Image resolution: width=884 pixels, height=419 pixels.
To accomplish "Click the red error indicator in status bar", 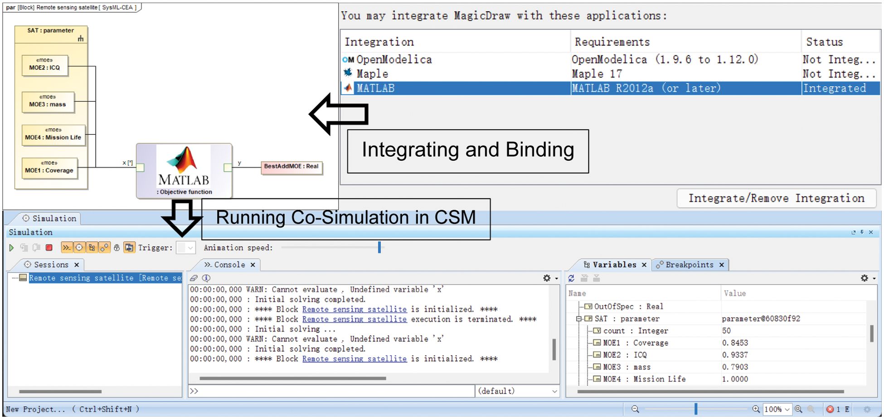I will pyautogui.click(x=830, y=409).
